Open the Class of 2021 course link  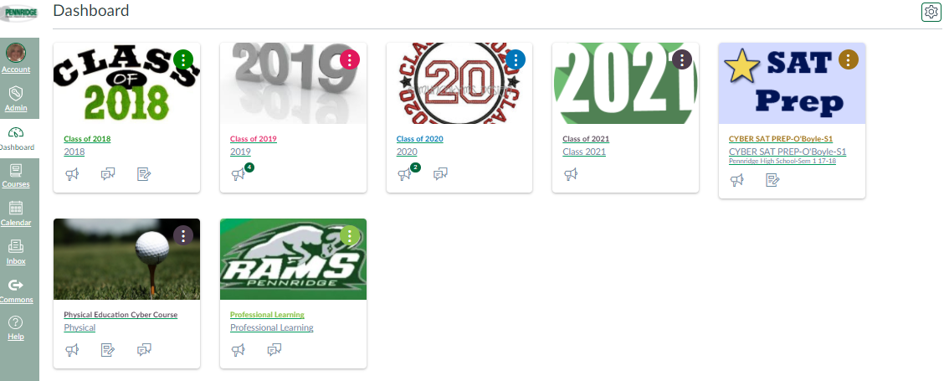(586, 139)
